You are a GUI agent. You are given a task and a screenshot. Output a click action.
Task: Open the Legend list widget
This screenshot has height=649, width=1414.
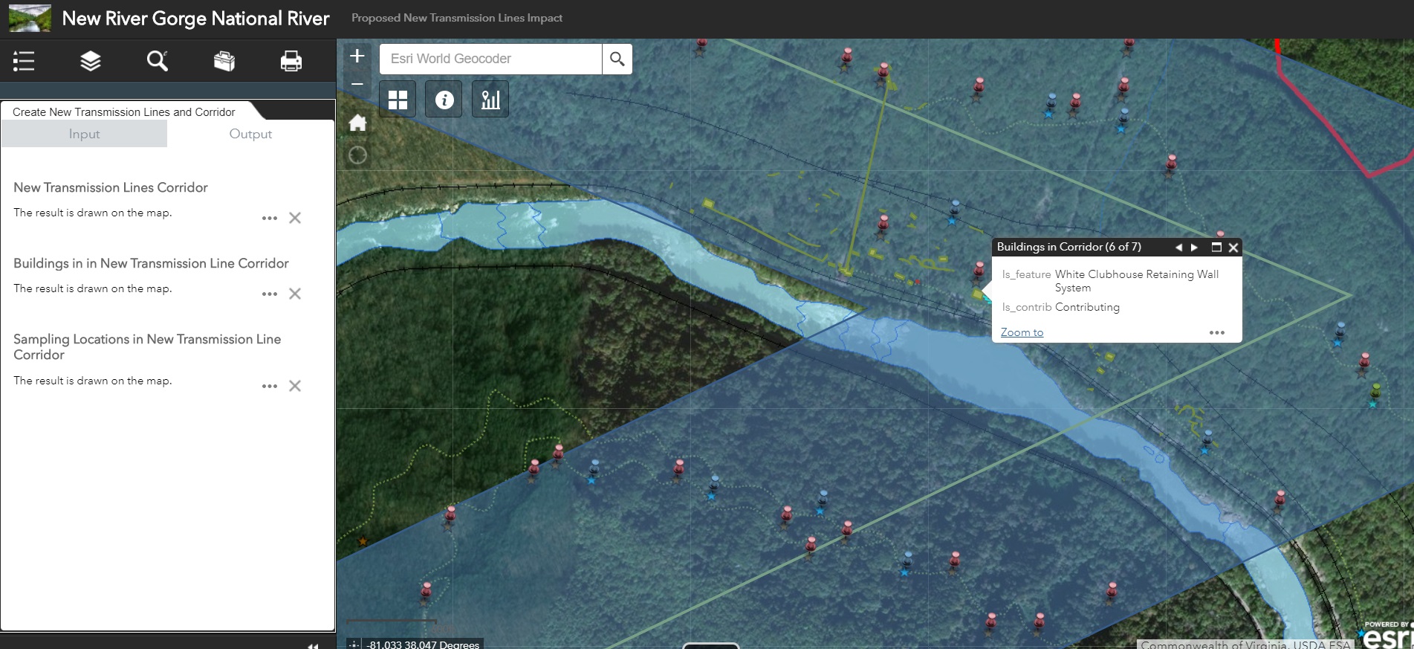24,61
